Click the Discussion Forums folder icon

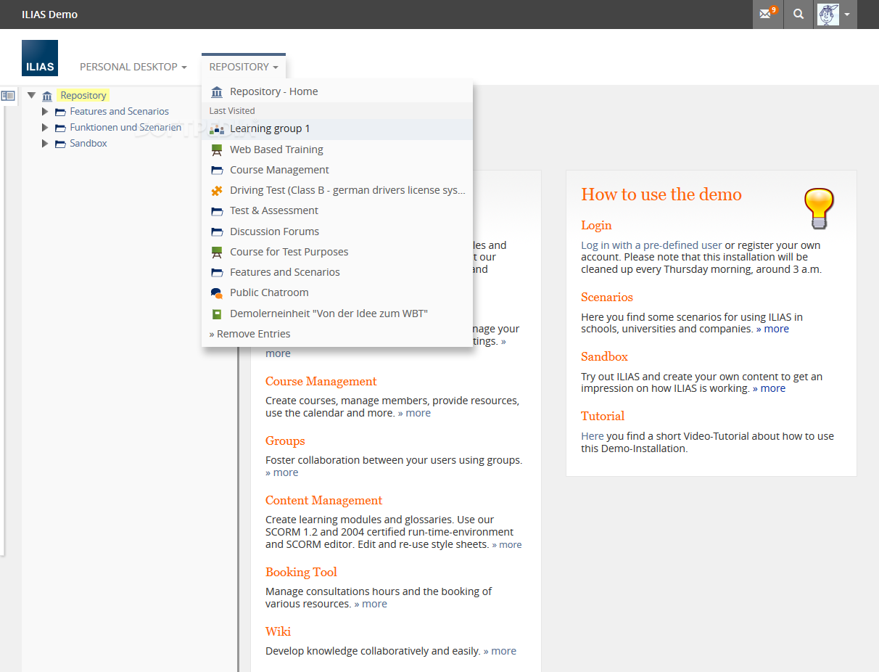tap(217, 232)
